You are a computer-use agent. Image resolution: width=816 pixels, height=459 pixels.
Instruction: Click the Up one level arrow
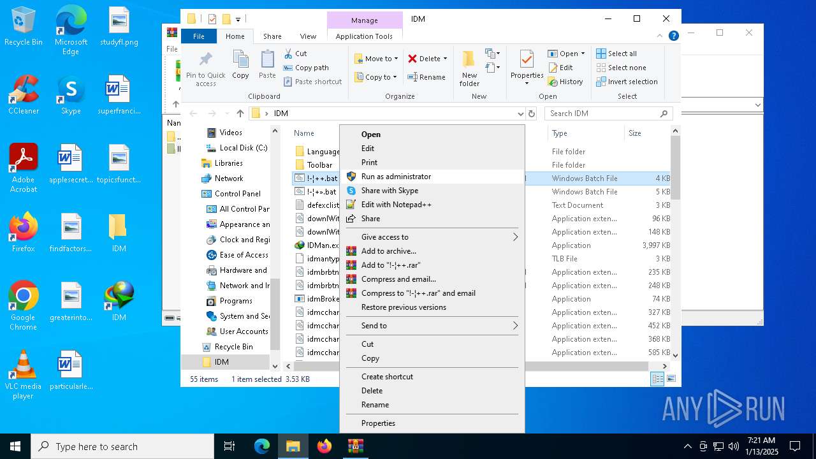point(240,113)
